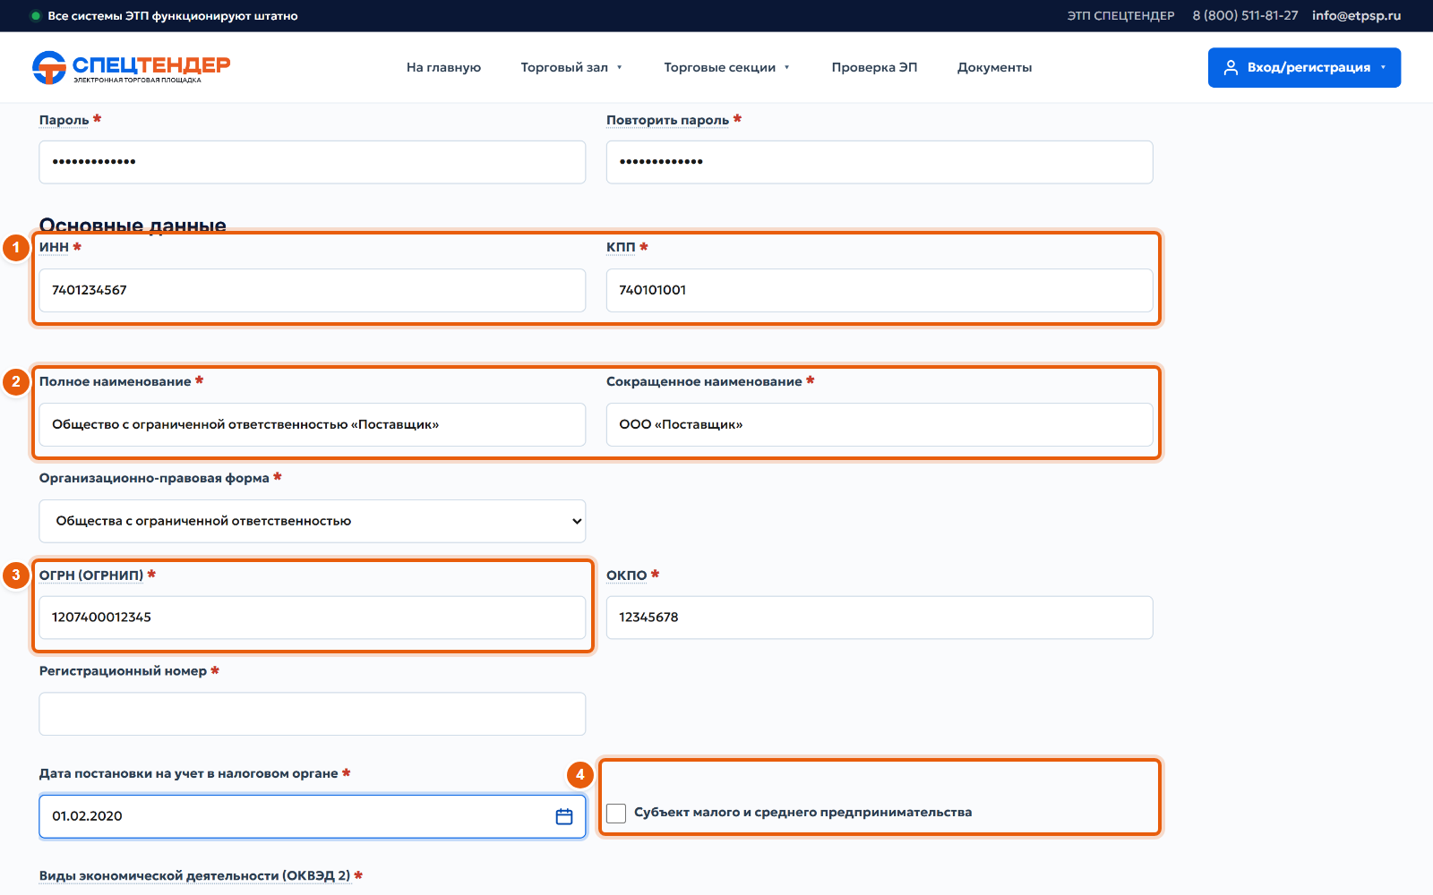Click the Виды экономической деятельности (ОКВЭД 2) label
Viewport: 1433px width, 895px height.
tap(194, 875)
